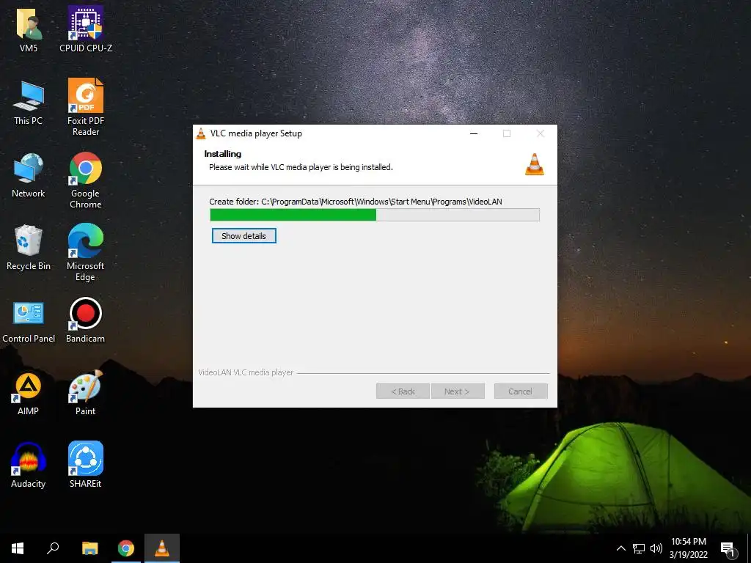Viewport: 751px width, 563px height.
Task: Launch the SHAREit desktop shortcut
Action: click(86, 464)
